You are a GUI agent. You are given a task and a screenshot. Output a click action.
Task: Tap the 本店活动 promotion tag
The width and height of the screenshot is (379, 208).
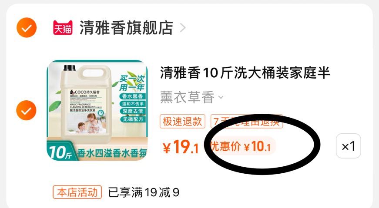pyautogui.click(x=77, y=192)
